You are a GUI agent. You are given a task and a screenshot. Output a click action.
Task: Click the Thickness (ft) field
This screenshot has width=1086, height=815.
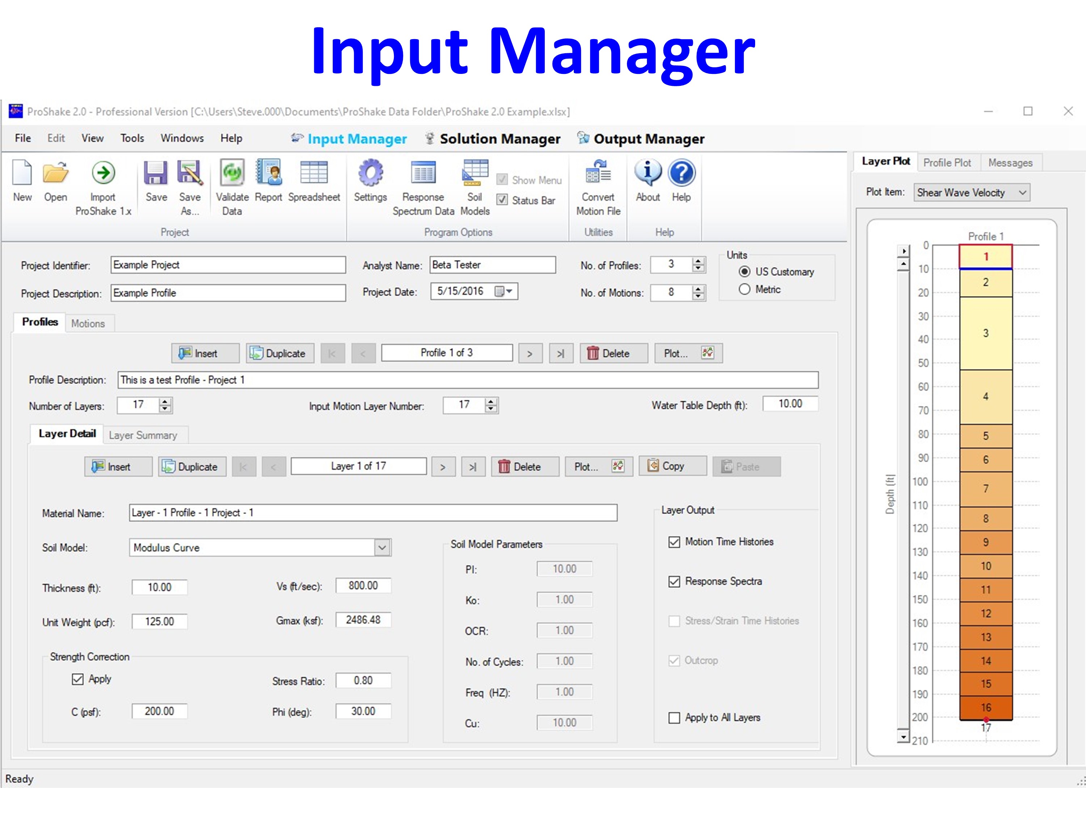[x=160, y=588]
